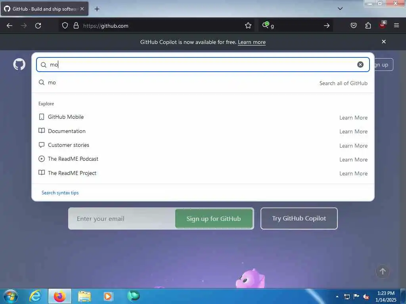The height and width of the screenshot is (304, 406).
Task: Click Learn more in the Copilot banner
Action: coord(252,42)
